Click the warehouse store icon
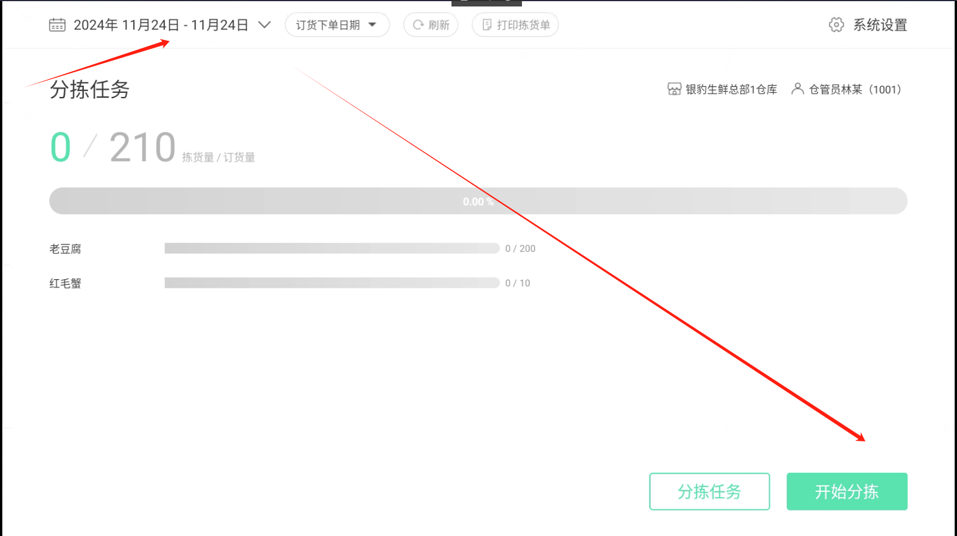The image size is (957, 536). 675,89
